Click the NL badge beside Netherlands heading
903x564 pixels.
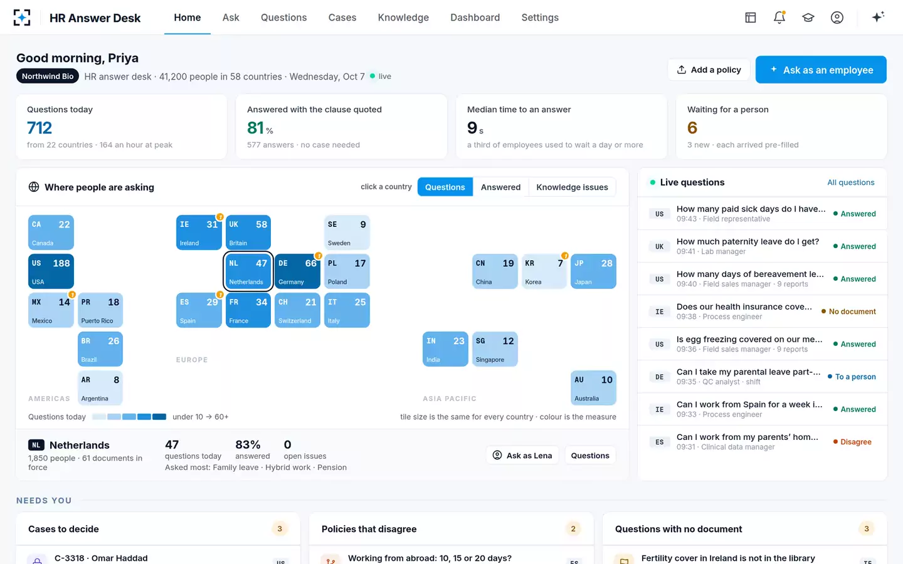(x=36, y=445)
